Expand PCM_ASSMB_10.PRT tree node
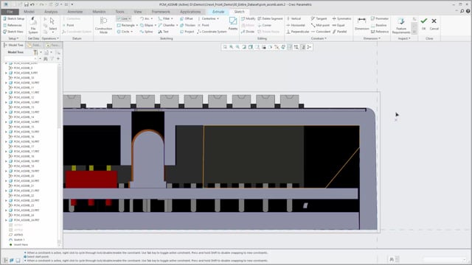The width and height of the screenshot is (472, 265). 6,82
